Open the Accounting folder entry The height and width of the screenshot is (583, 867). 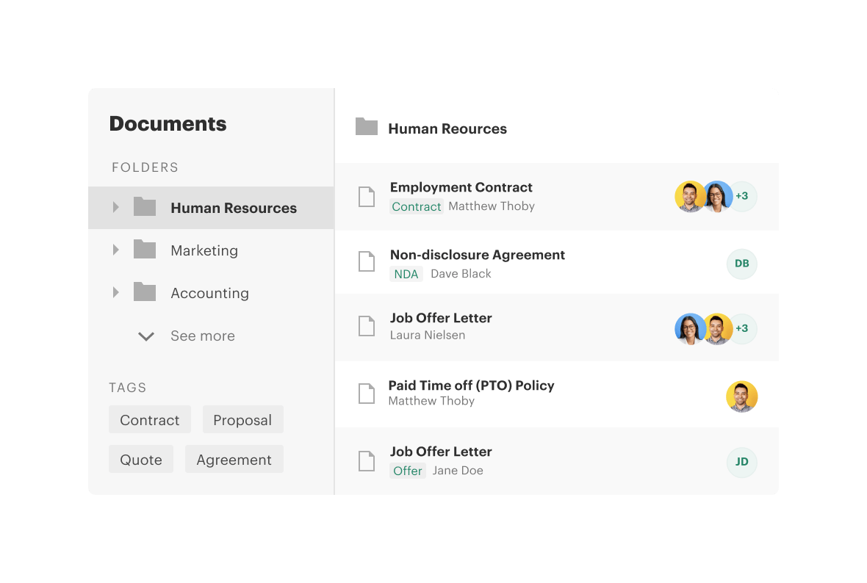coord(209,292)
